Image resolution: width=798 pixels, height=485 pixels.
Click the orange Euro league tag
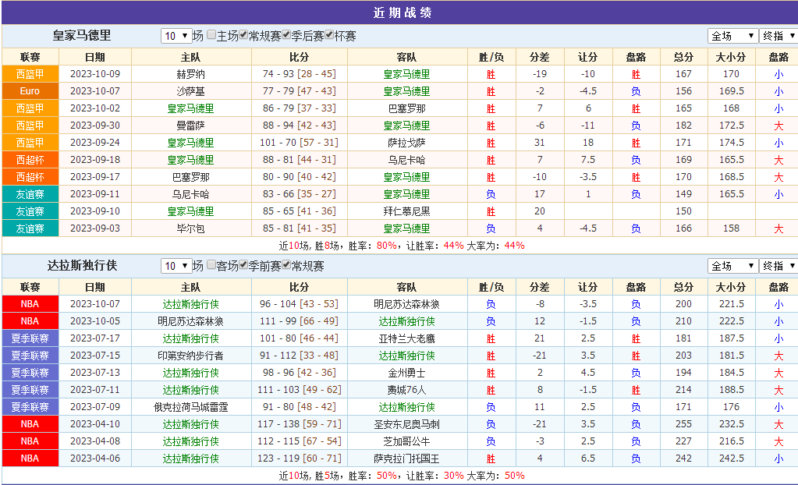pyautogui.click(x=30, y=91)
